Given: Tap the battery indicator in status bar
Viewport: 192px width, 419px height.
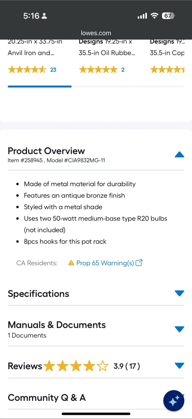Looking at the screenshot, I should tap(168, 16).
